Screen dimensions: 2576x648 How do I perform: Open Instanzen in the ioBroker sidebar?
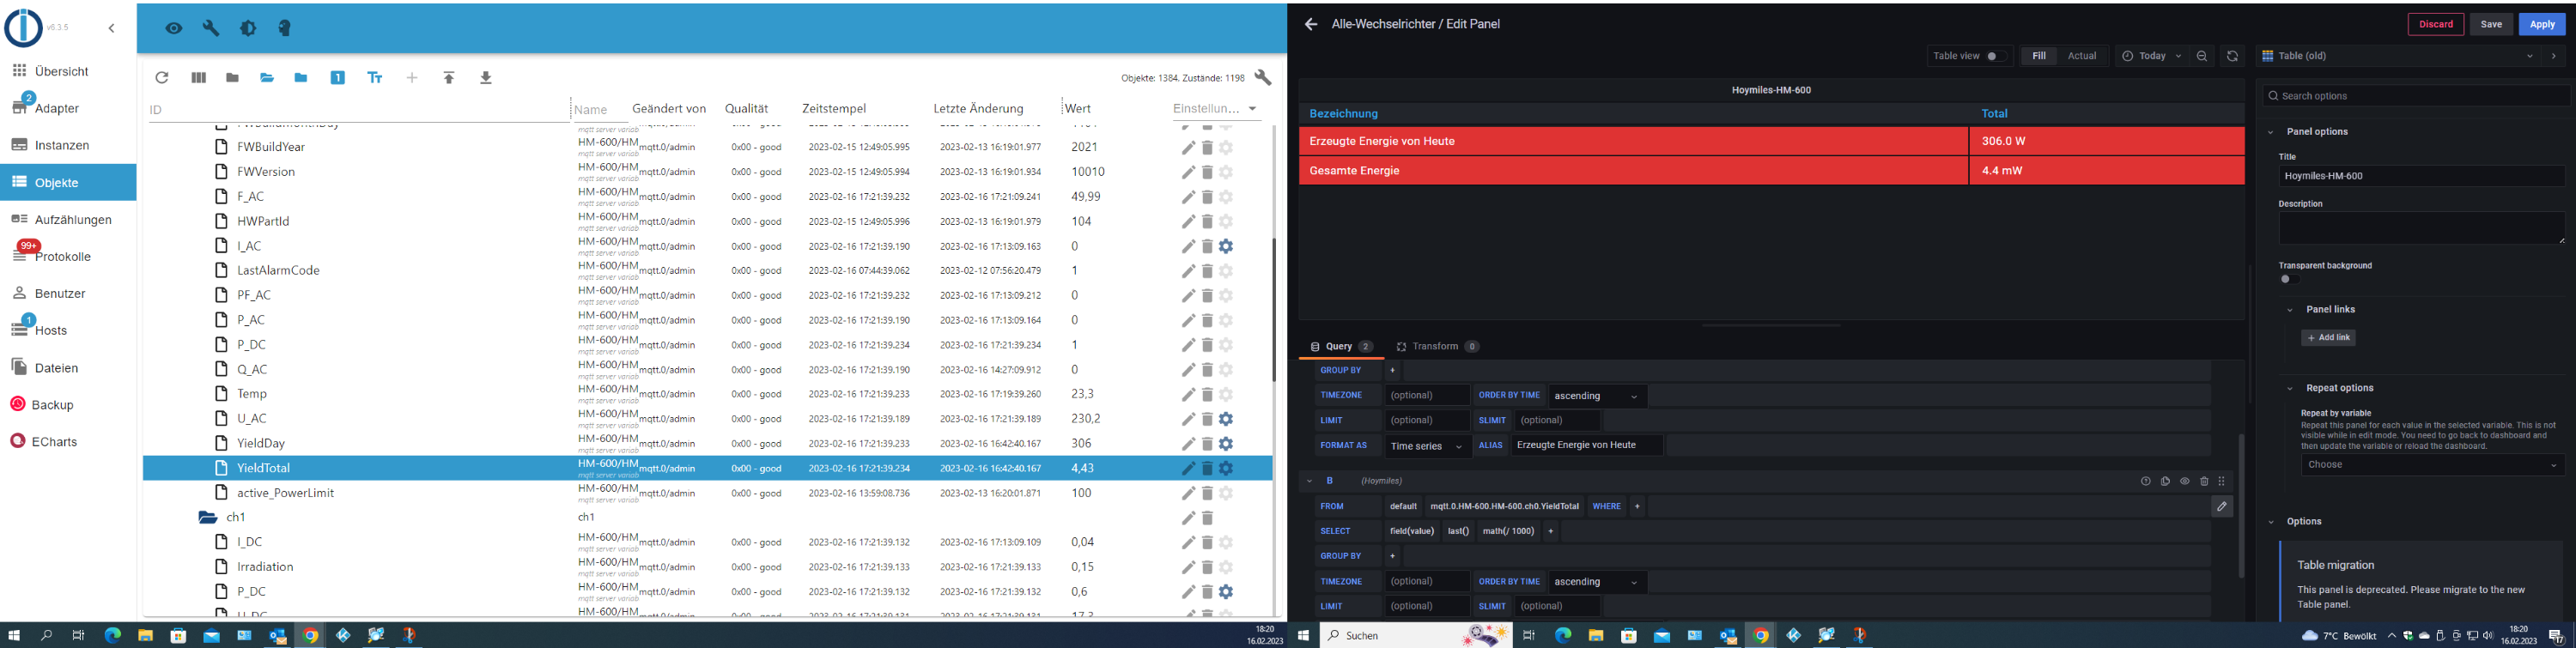click(x=62, y=145)
